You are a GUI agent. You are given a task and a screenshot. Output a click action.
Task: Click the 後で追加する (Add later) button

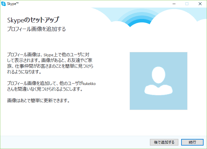164,142
